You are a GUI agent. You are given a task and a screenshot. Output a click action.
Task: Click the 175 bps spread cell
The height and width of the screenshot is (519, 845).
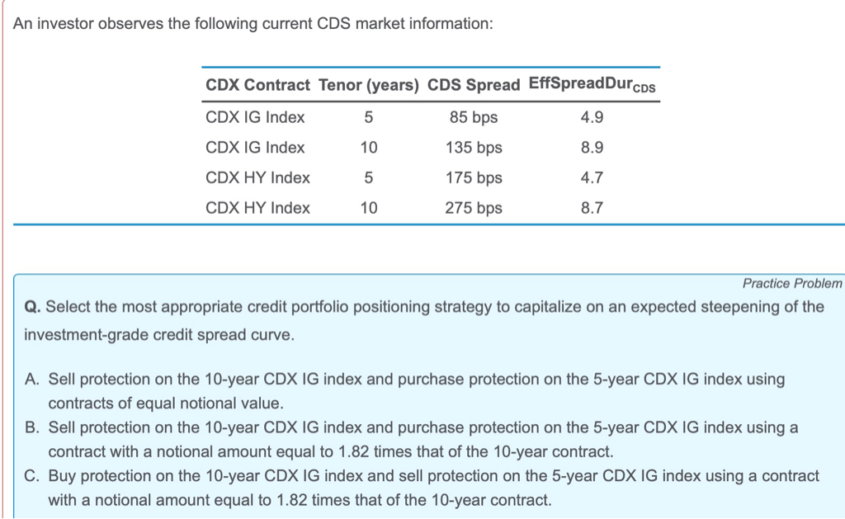(x=474, y=178)
